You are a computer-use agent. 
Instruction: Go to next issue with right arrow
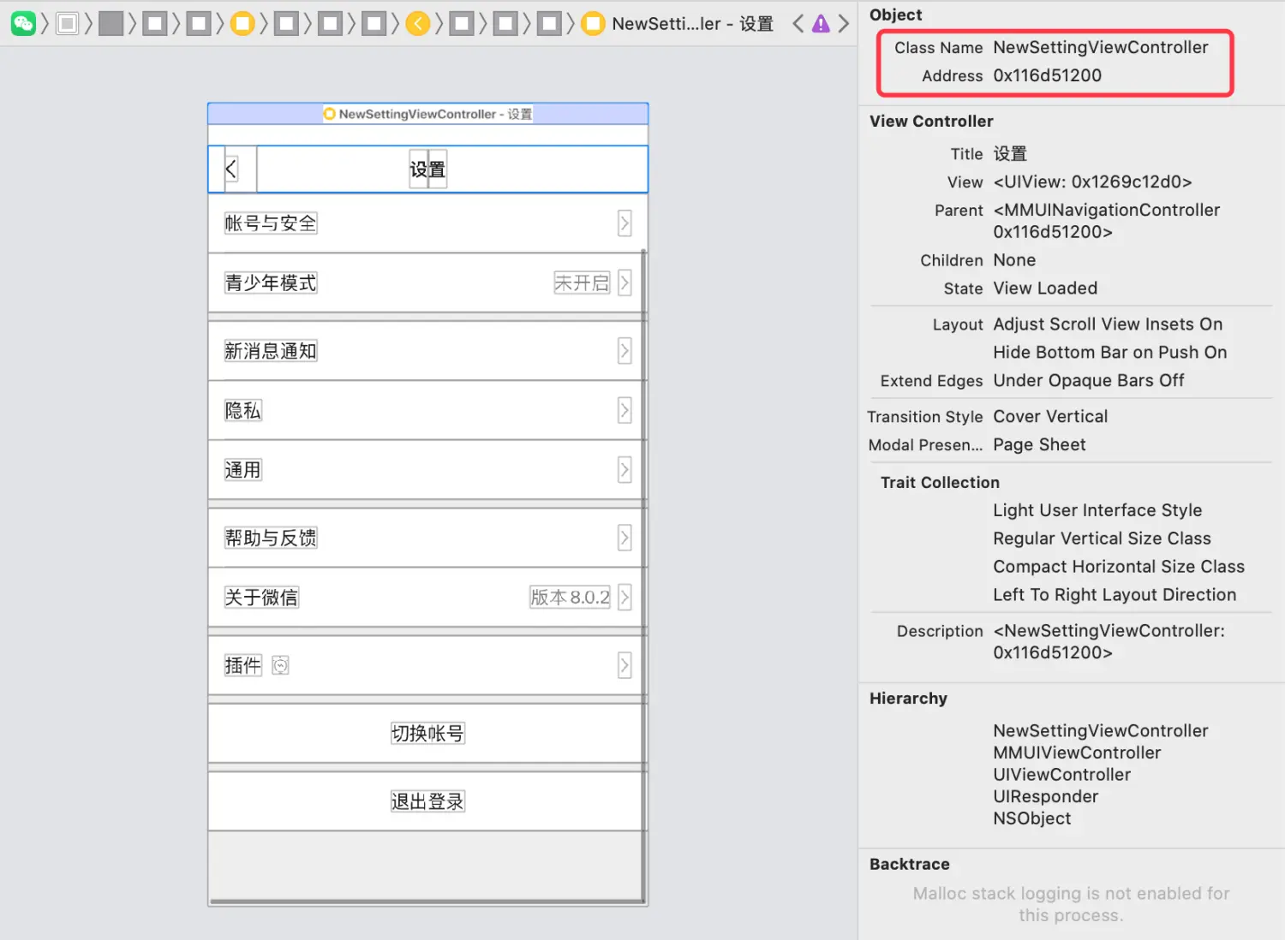click(x=844, y=23)
